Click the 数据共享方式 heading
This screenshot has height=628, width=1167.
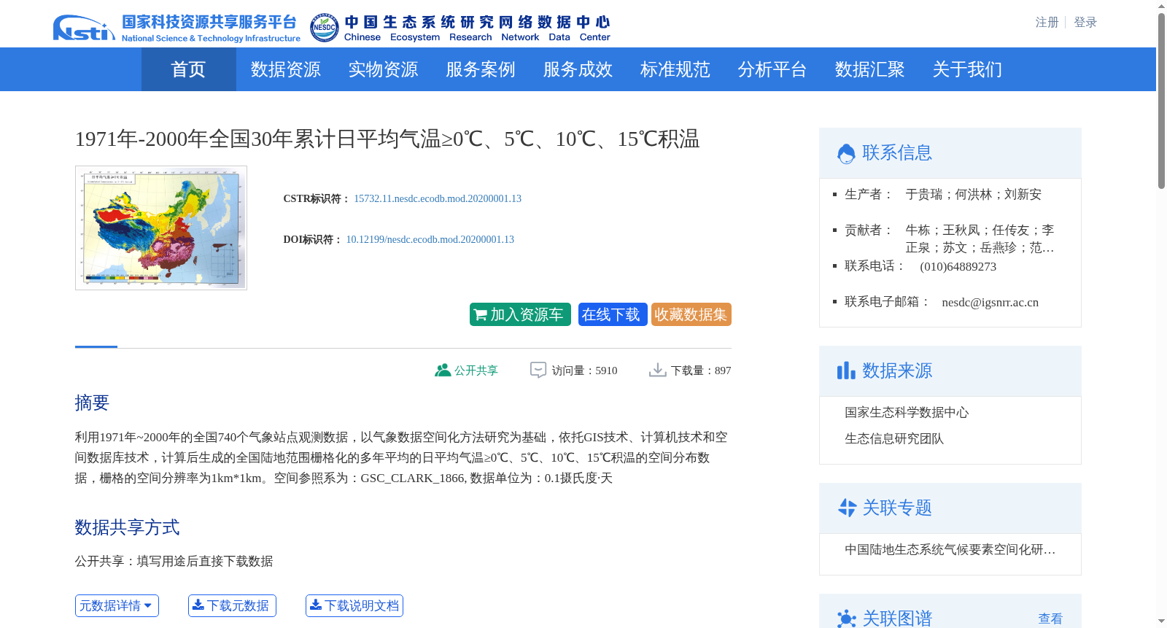tap(127, 527)
